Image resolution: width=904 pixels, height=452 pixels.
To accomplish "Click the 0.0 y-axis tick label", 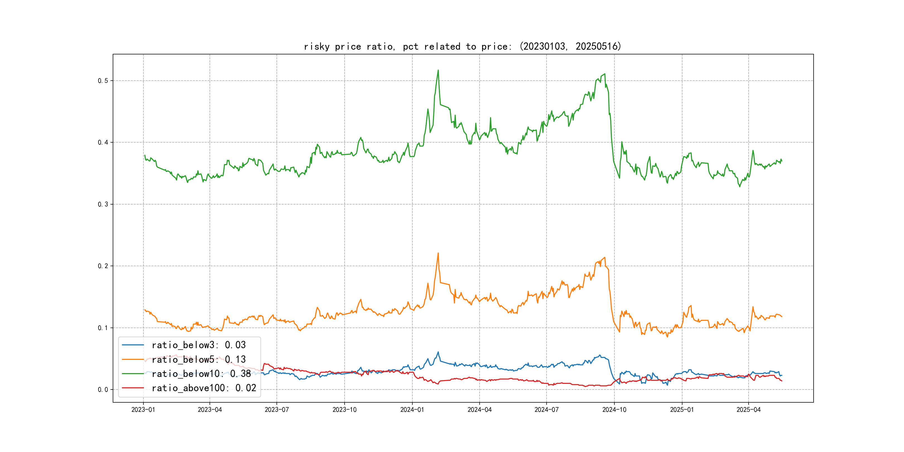I will tap(103, 390).
